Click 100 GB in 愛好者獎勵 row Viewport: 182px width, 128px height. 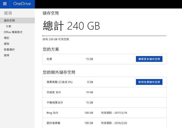coord(89,123)
